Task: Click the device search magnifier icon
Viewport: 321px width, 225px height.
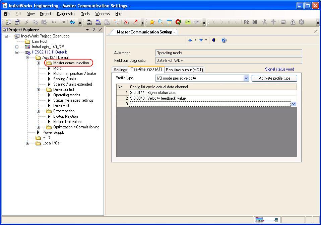Action: pos(116,22)
